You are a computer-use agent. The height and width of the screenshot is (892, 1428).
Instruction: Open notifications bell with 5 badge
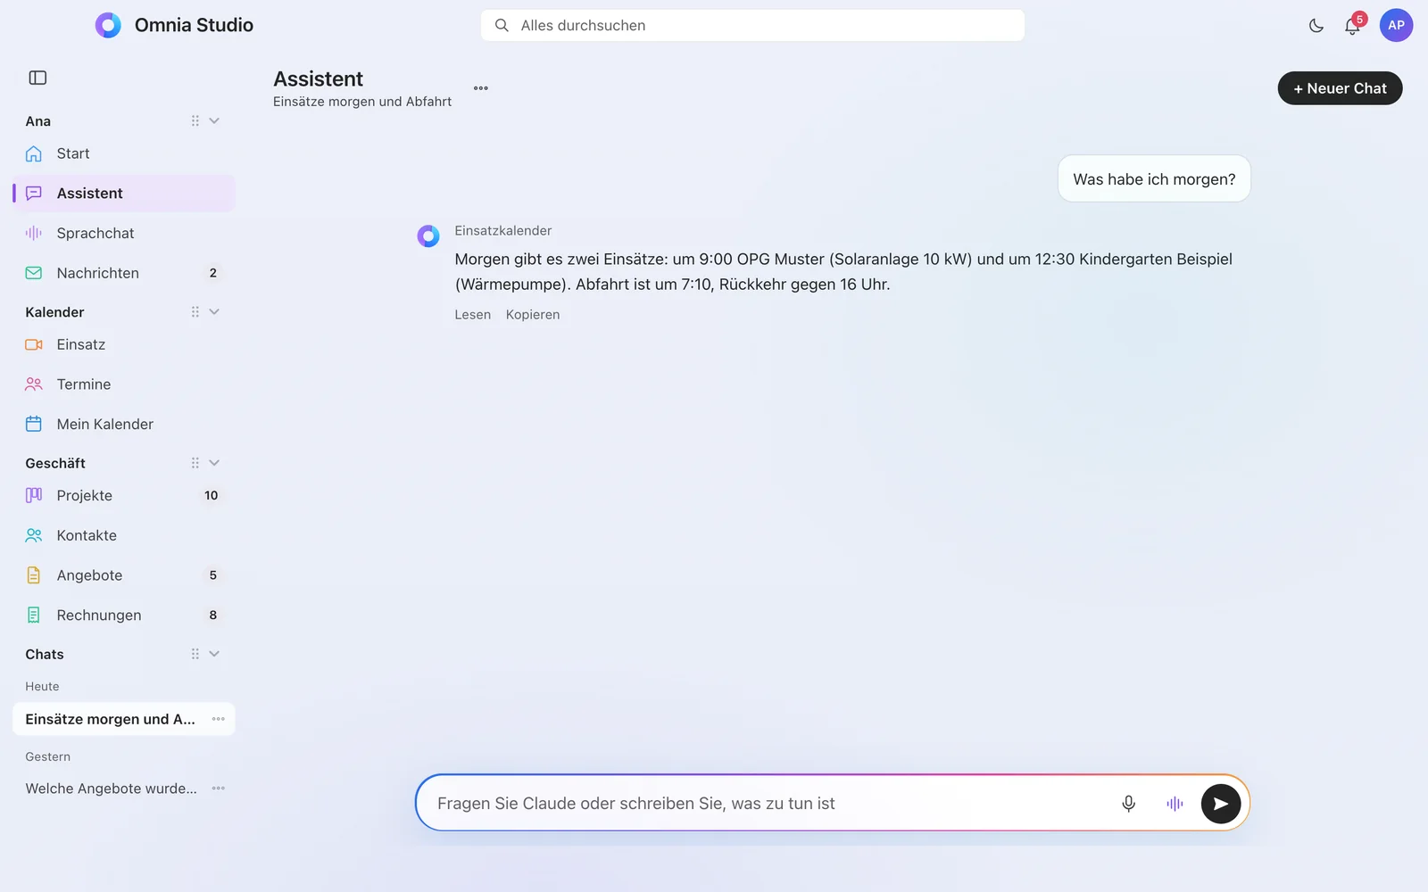(1353, 25)
